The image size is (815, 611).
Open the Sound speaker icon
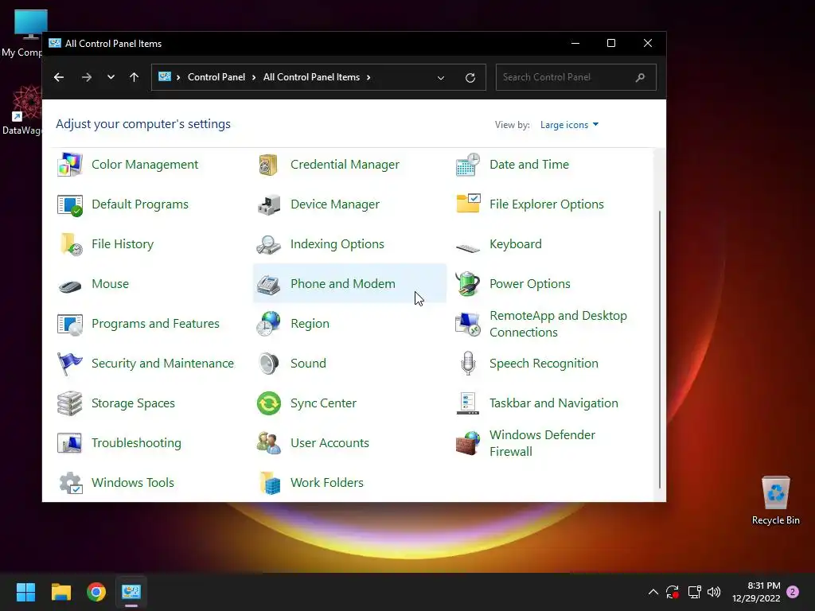[269, 364]
